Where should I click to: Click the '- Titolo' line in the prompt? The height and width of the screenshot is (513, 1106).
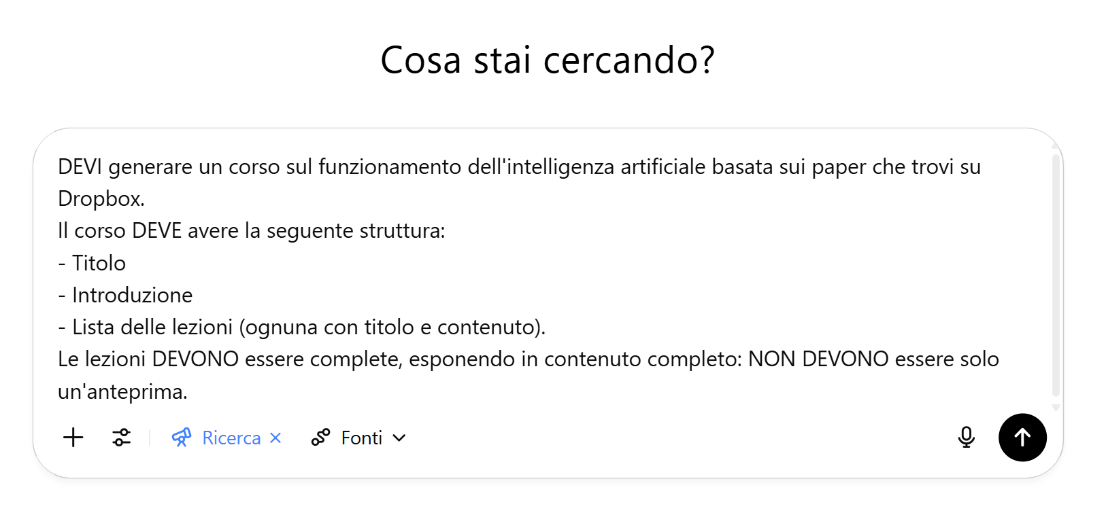pyautogui.click(x=92, y=263)
